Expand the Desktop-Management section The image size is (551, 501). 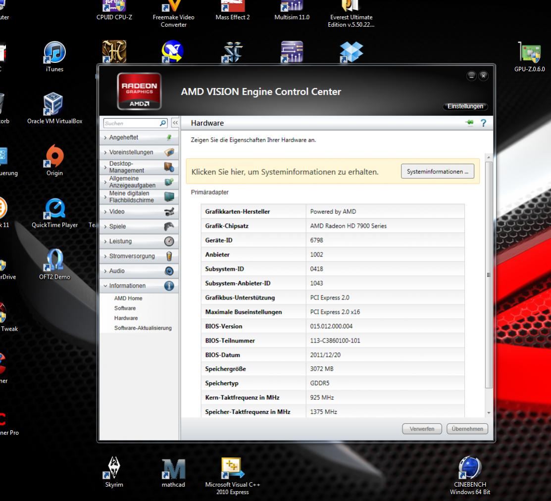[x=139, y=167]
